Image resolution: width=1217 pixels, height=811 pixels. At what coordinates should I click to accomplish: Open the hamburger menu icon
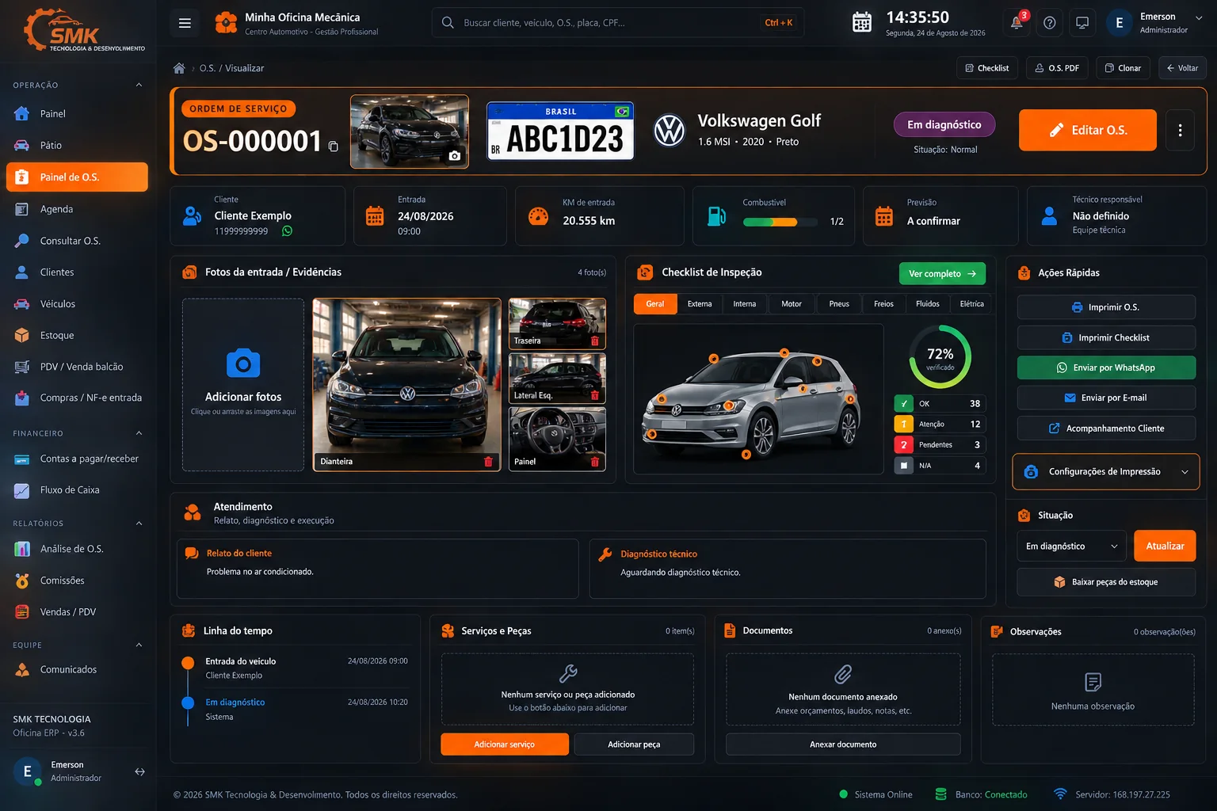(x=185, y=23)
